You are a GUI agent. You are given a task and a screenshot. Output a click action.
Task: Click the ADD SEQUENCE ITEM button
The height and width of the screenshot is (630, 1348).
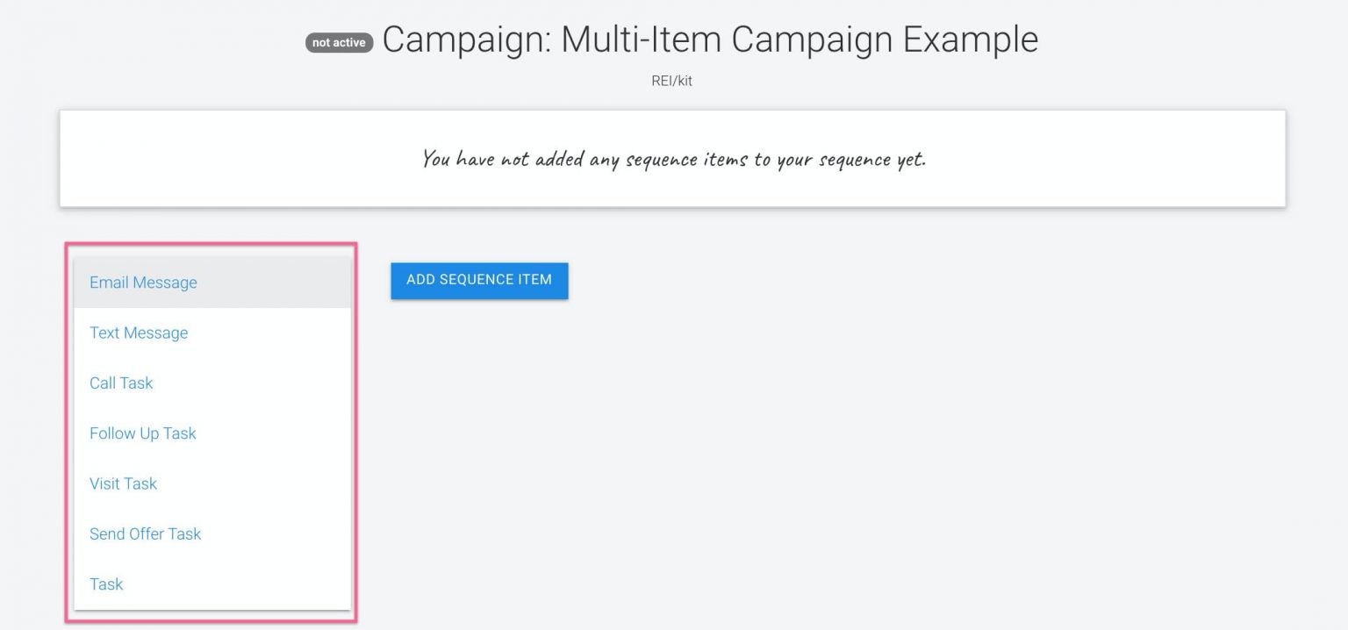click(x=479, y=280)
